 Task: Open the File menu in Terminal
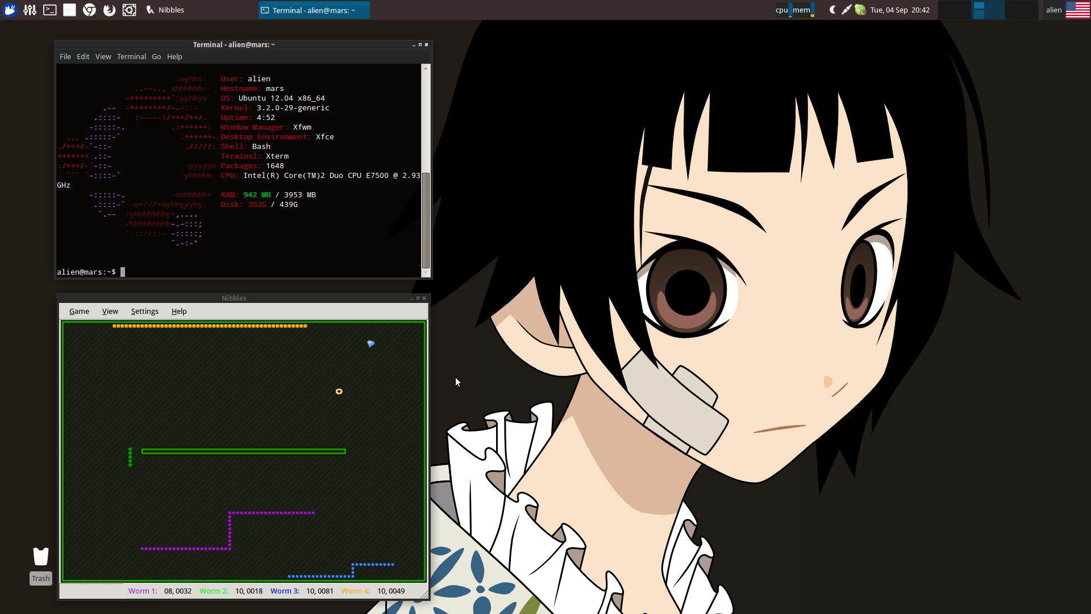pos(65,56)
